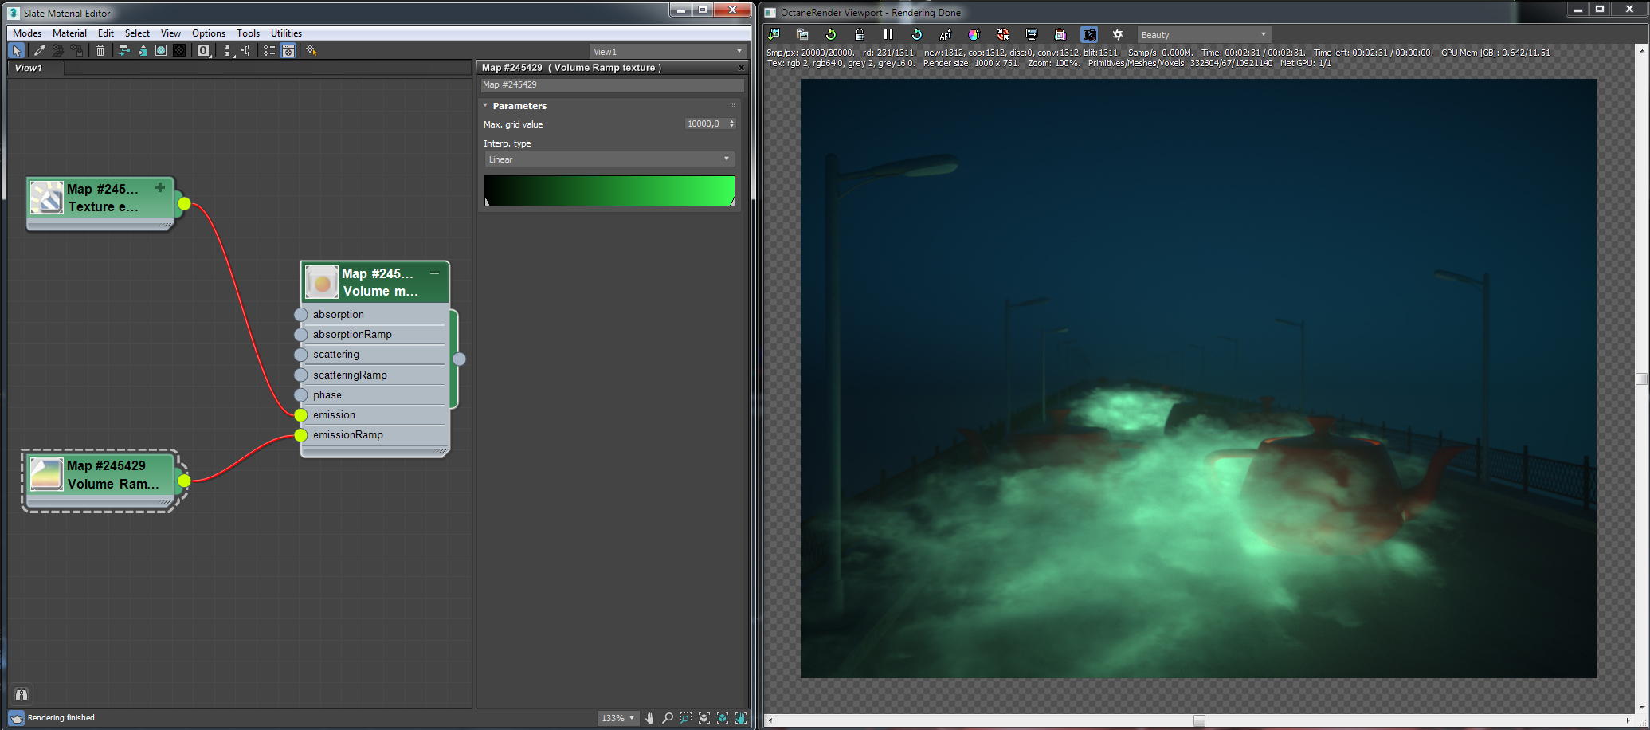1650x730 pixels.
Task: Click the green volume ramp gradient bar
Action: coord(609,190)
